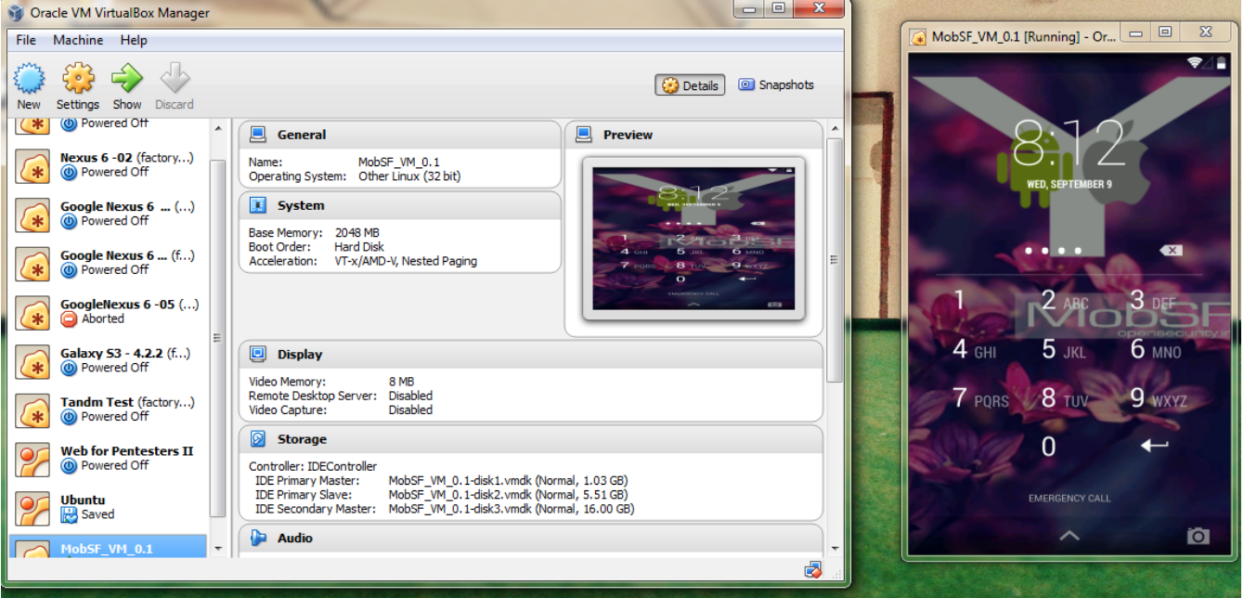Screen dimensions: 1244x598
Task: Tap digit 0 on lock keypad
Action: click(1048, 447)
